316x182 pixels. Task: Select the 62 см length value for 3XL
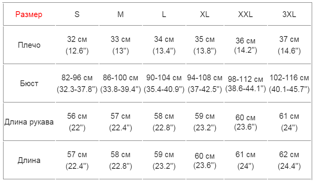(x=289, y=155)
